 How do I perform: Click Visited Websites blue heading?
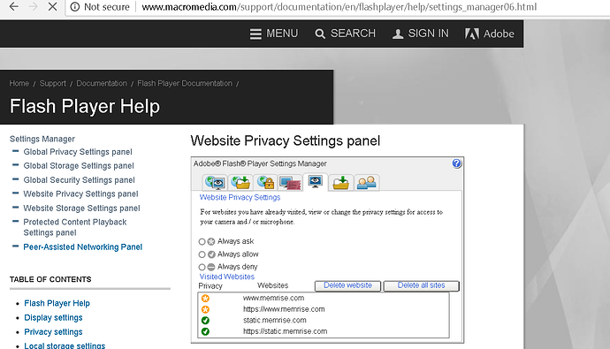pos(227,277)
